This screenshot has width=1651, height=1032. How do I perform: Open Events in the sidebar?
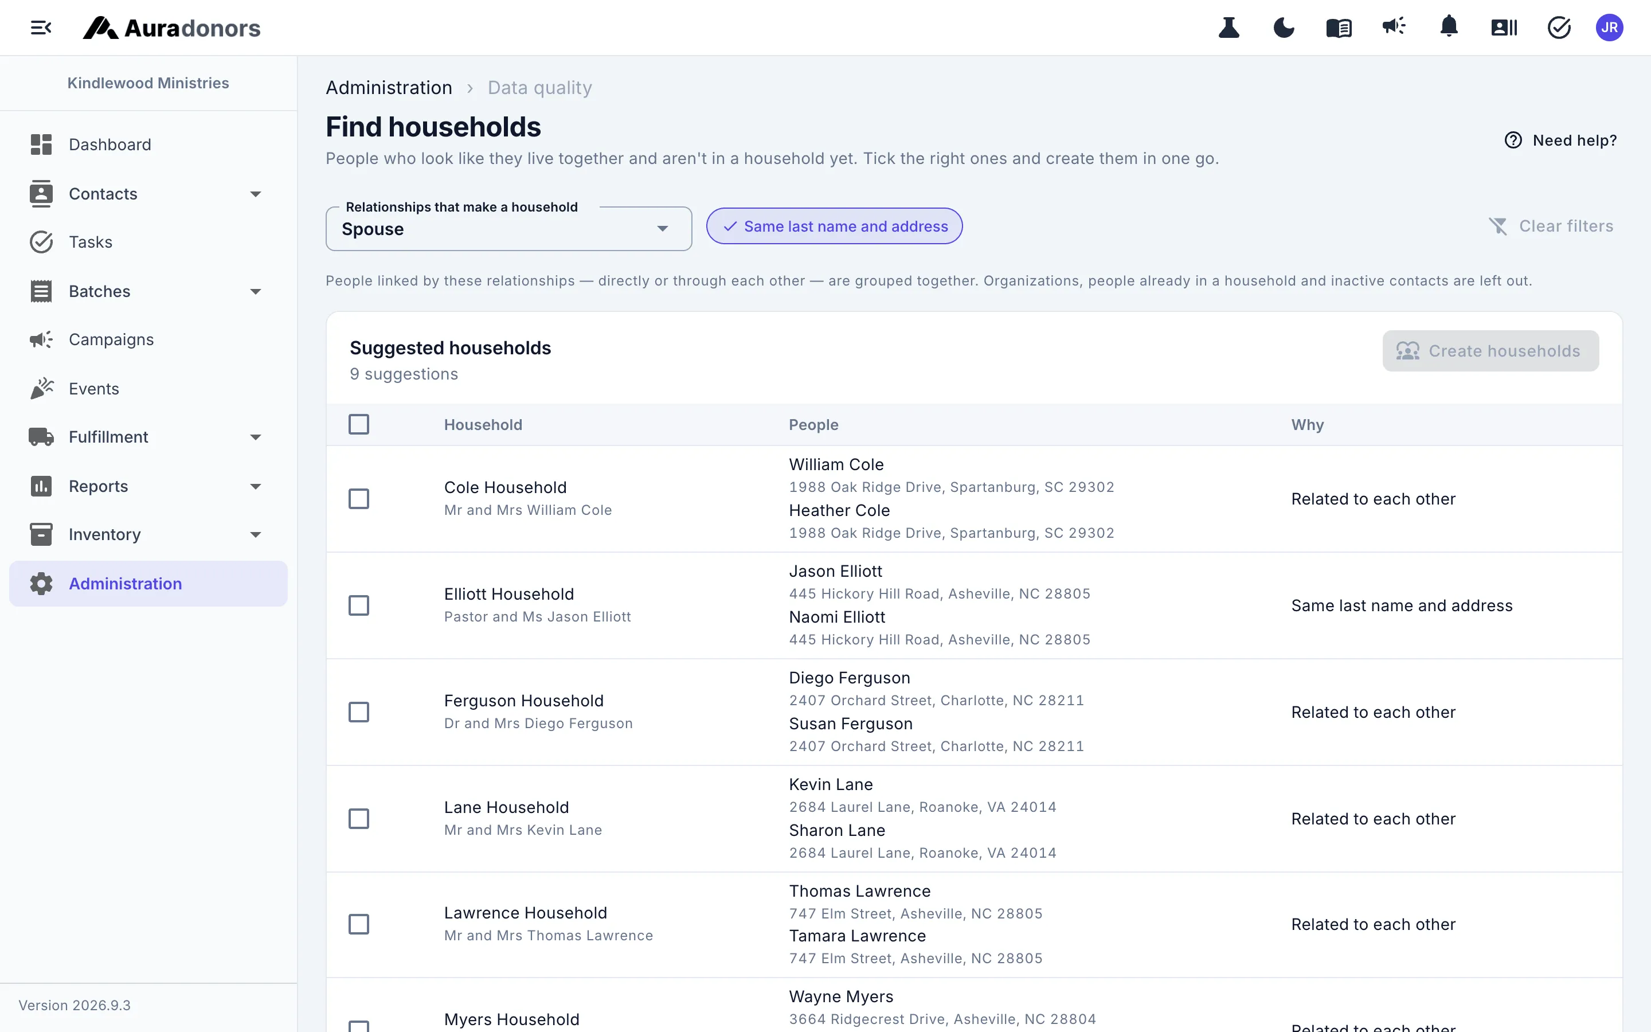click(148, 388)
